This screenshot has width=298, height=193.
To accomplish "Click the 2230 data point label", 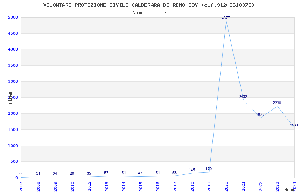I will [x=277, y=103].
